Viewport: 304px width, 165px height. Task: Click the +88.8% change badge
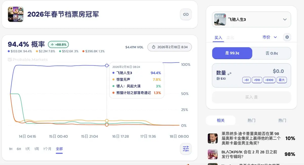pos(59,45)
